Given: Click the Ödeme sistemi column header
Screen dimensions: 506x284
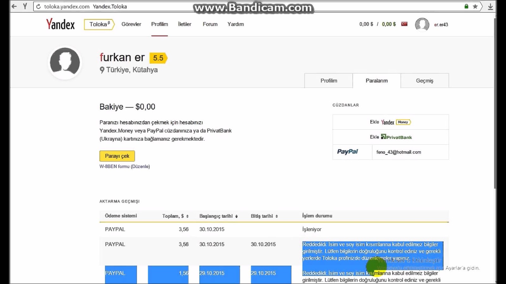Looking at the screenshot, I should click(x=121, y=216).
